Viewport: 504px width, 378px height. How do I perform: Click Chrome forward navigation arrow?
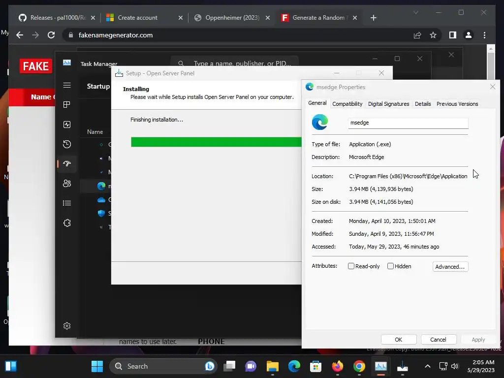coord(35,35)
